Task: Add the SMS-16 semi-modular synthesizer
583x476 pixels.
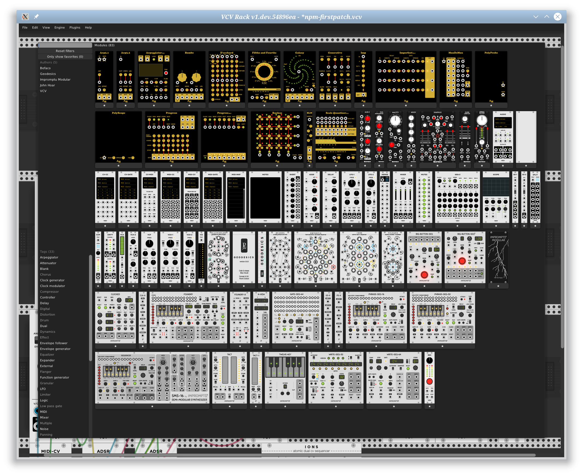Action: coord(152,378)
